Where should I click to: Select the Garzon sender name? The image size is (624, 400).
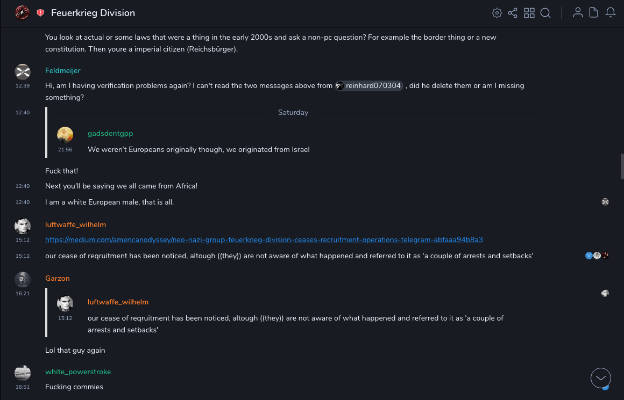57,278
